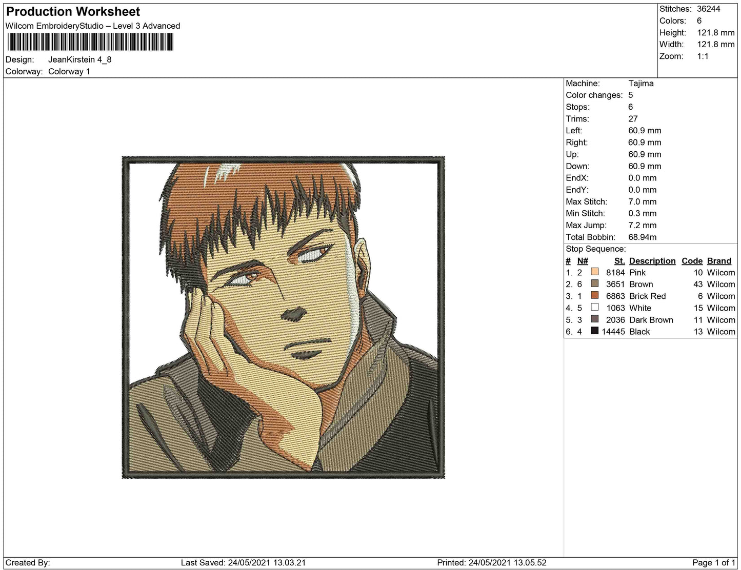
Task: Select the 'Dark Brown' description text
Action: click(x=651, y=319)
